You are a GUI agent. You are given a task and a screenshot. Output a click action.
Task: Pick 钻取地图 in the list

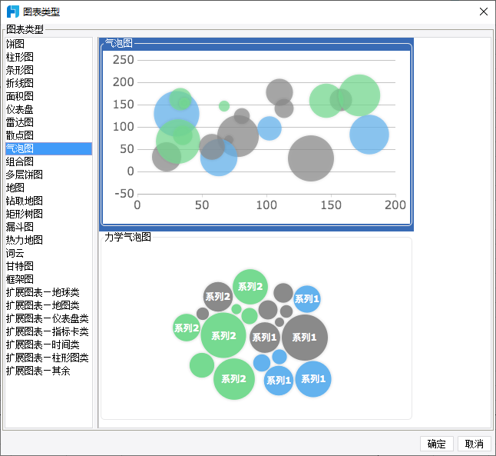tap(48, 201)
